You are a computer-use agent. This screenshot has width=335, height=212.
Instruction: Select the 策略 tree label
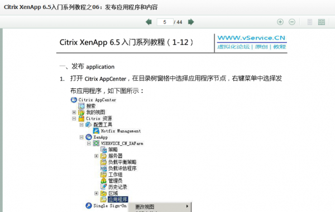coord(113,150)
